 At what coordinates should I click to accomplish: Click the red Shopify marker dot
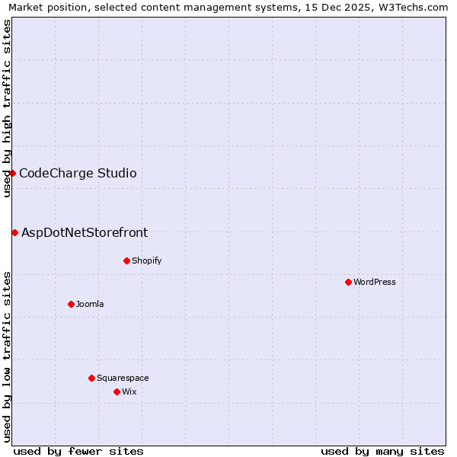tap(126, 261)
